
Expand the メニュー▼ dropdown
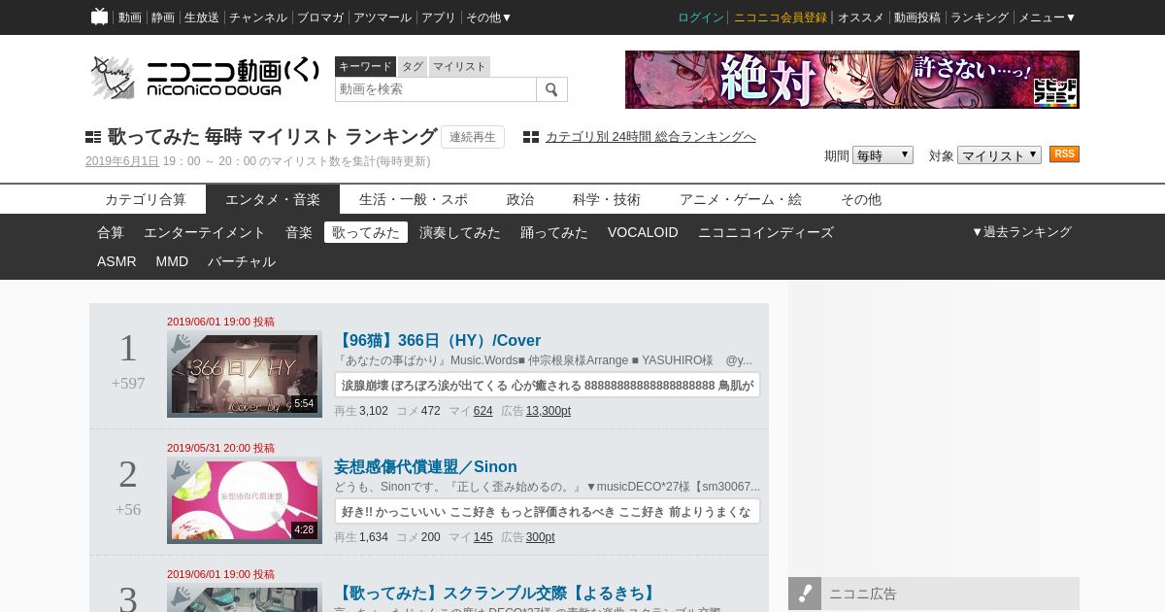coord(1047,17)
